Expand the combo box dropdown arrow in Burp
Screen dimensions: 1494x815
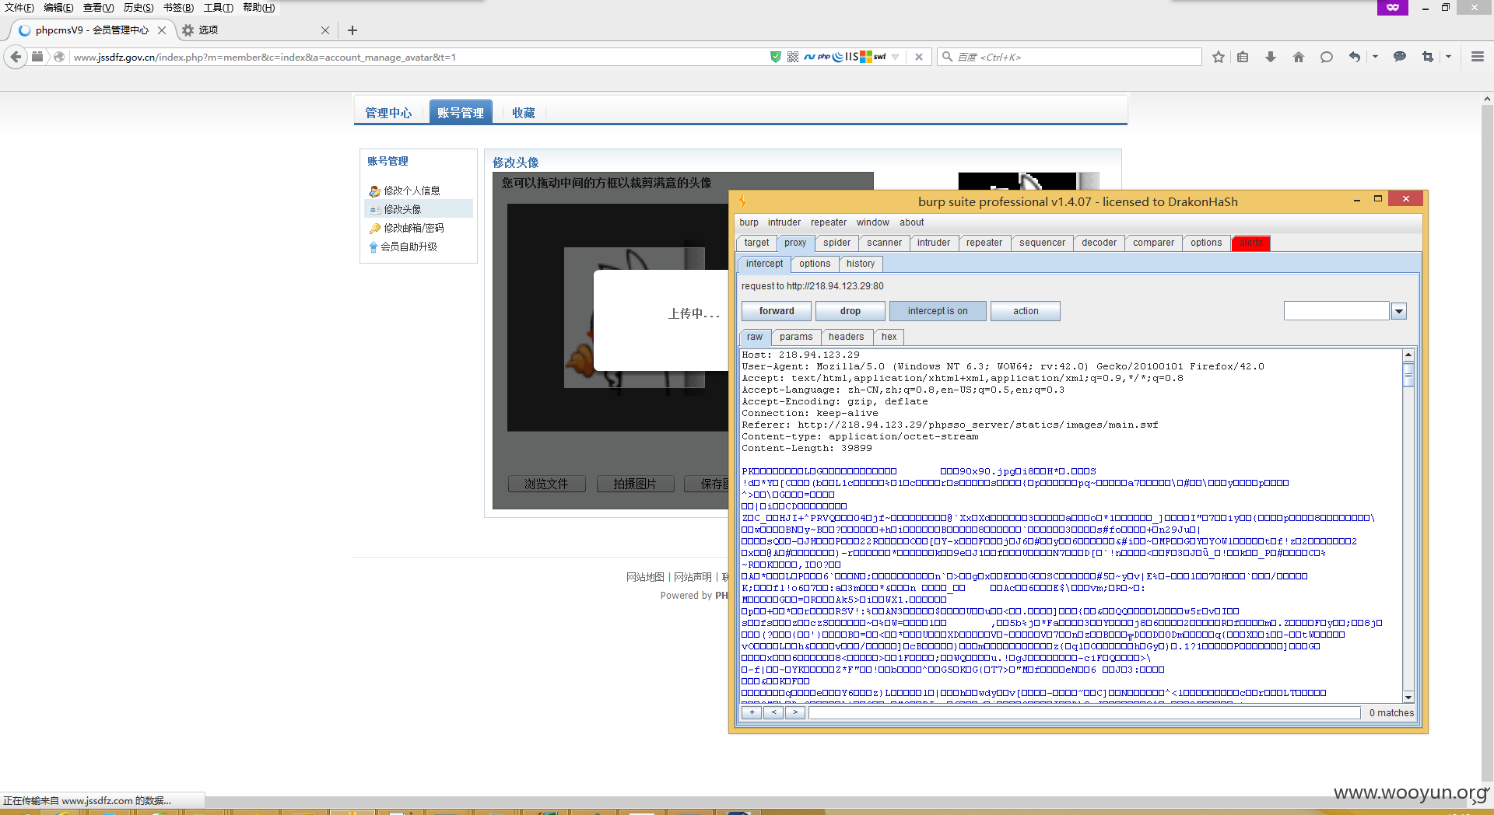1399,311
